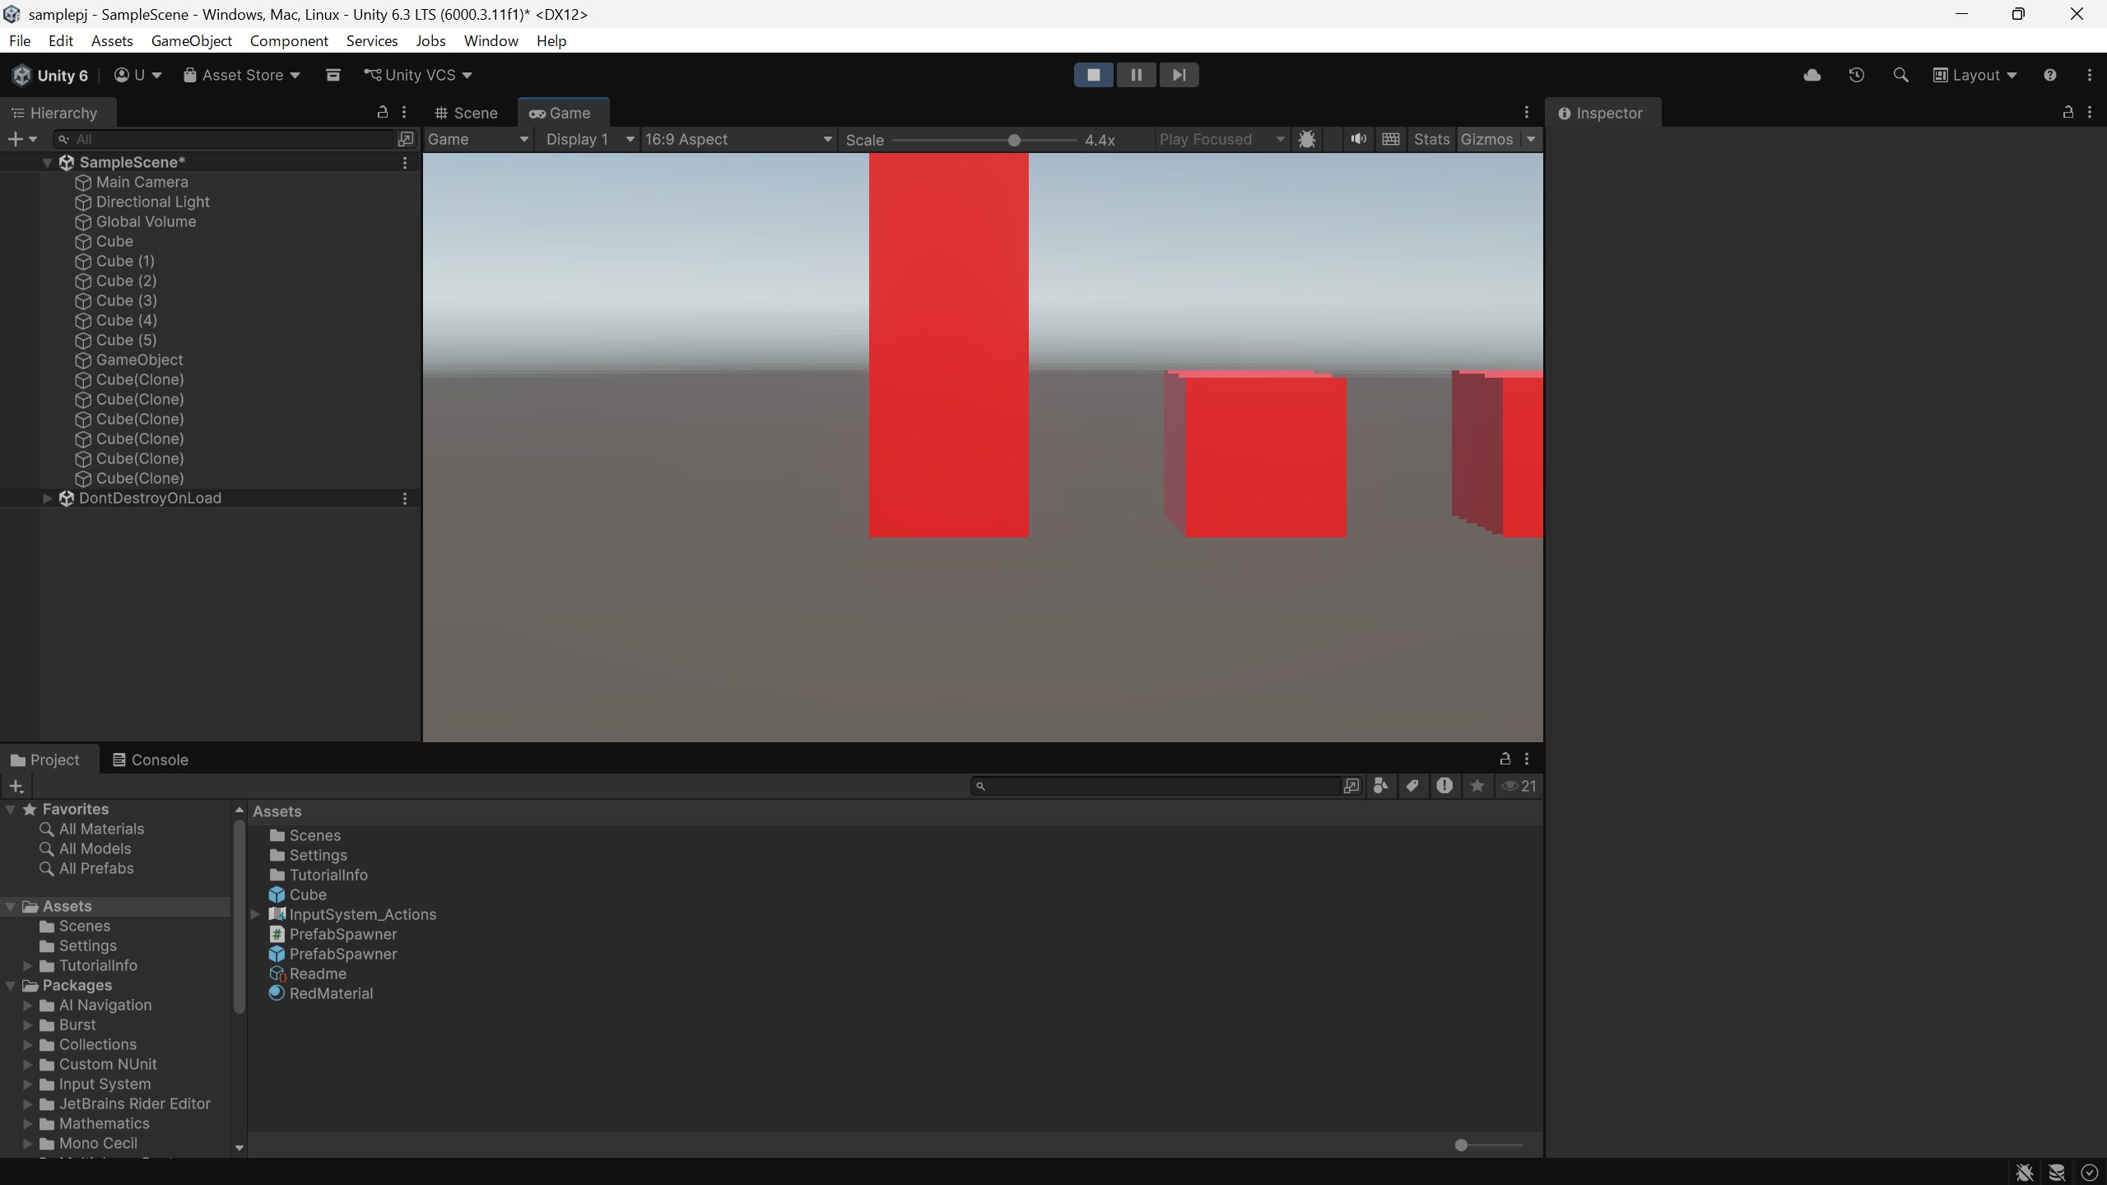Open the Layout dropdown
The height and width of the screenshot is (1185, 2107).
pyautogui.click(x=1975, y=75)
